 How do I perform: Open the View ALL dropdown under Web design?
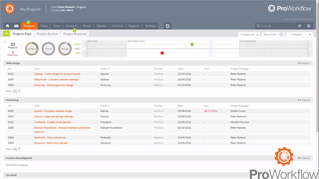tap(17, 91)
